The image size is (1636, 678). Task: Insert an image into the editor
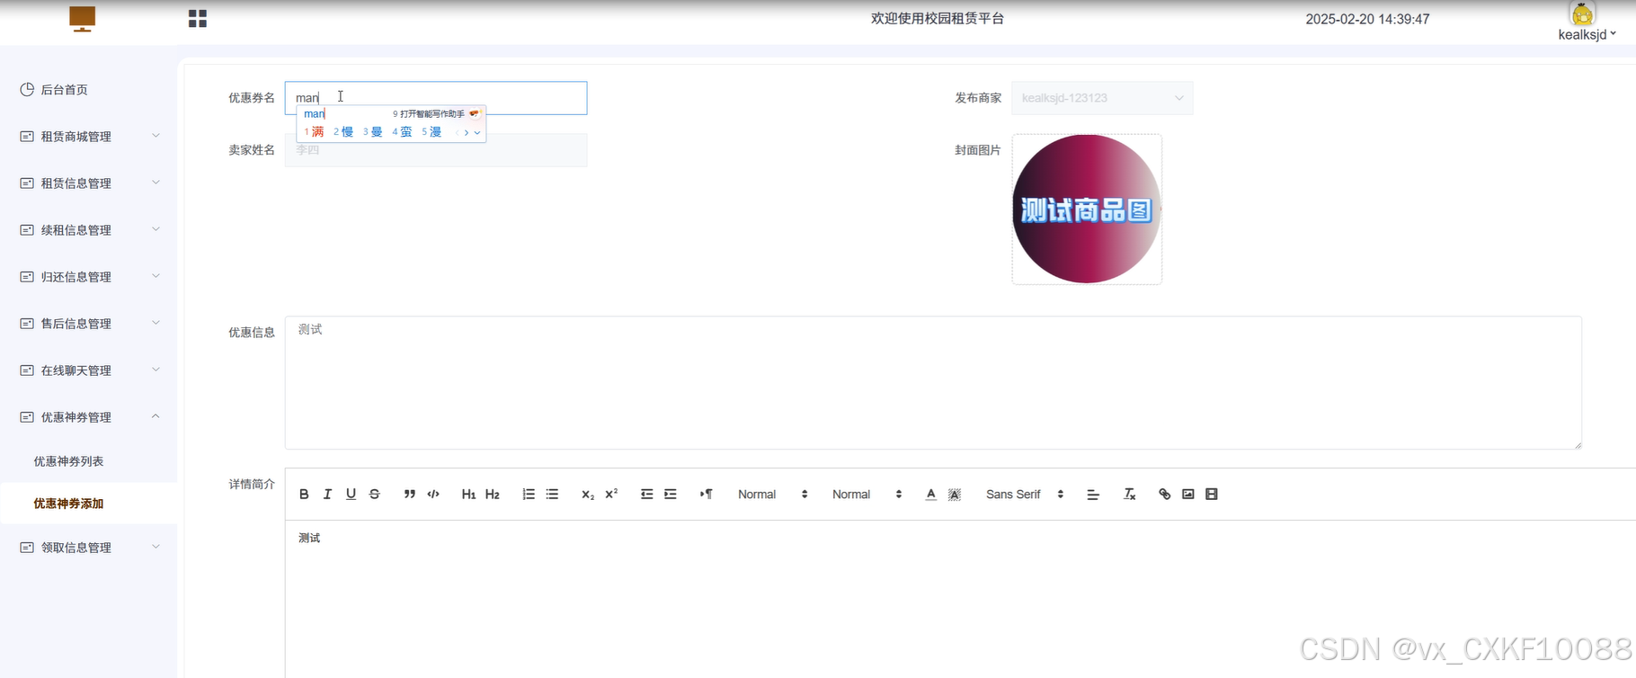coord(1188,495)
